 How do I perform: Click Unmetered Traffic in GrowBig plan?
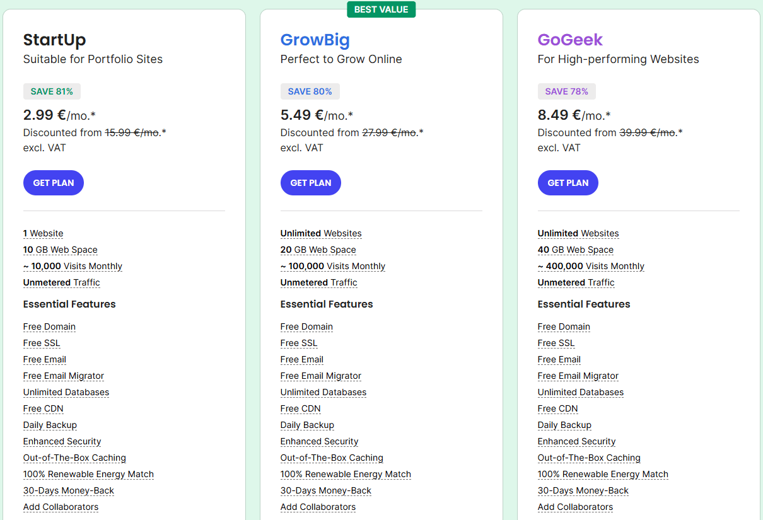pyautogui.click(x=318, y=282)
